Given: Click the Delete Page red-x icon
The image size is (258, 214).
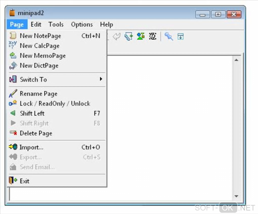Looking at the screenshot, I should pos(13,133).
